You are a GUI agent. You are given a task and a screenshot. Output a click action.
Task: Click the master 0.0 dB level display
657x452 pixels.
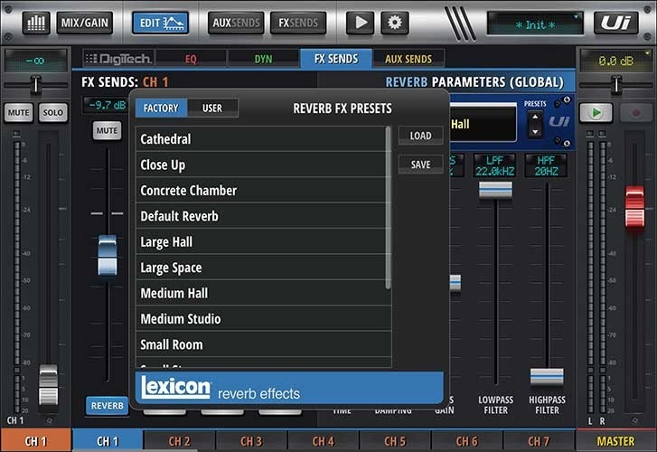(x=616, y=61)
